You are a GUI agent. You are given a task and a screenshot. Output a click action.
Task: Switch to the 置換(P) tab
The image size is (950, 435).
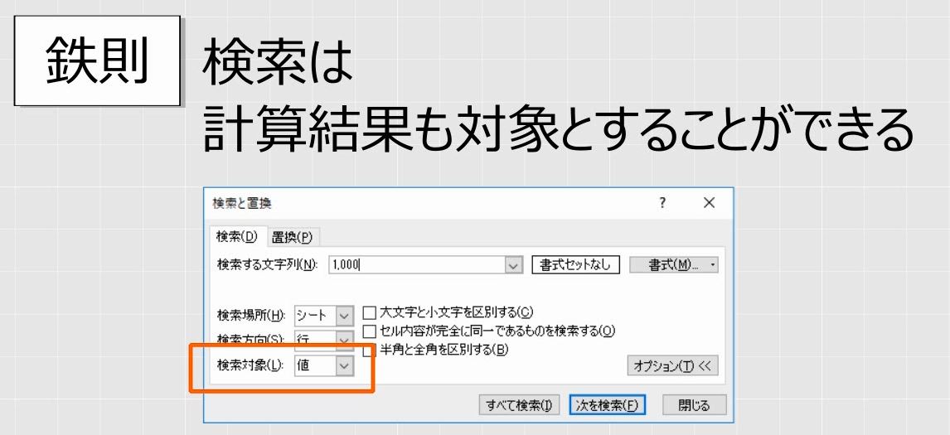(x=292, y=238)
